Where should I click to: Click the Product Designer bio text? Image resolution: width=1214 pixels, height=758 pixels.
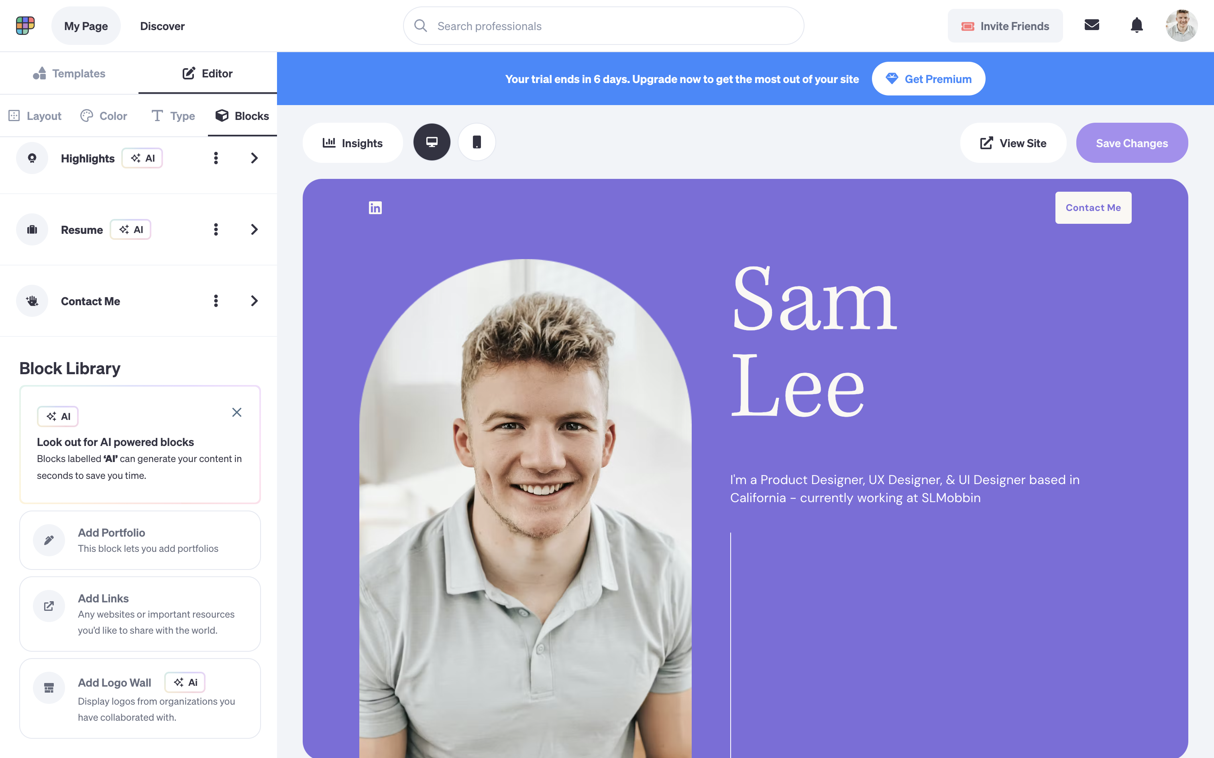coord(904,488)
